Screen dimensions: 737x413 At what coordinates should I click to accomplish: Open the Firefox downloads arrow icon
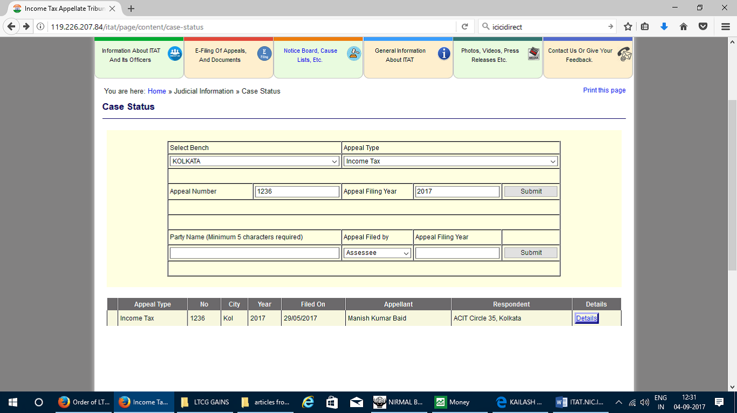(x=664, y=26)
